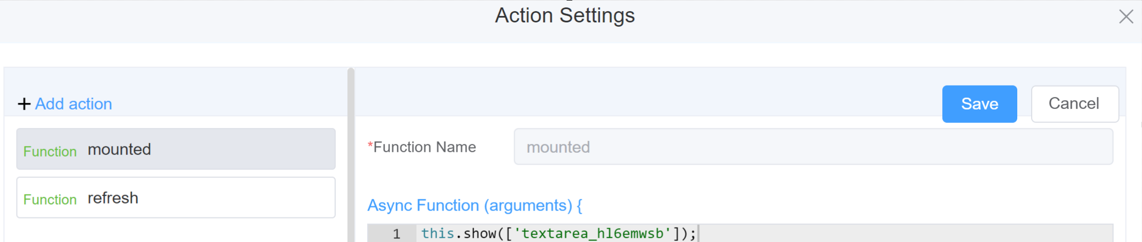Click the green Function tag on mounted
1142x242 pixels.
coord(50,151)
